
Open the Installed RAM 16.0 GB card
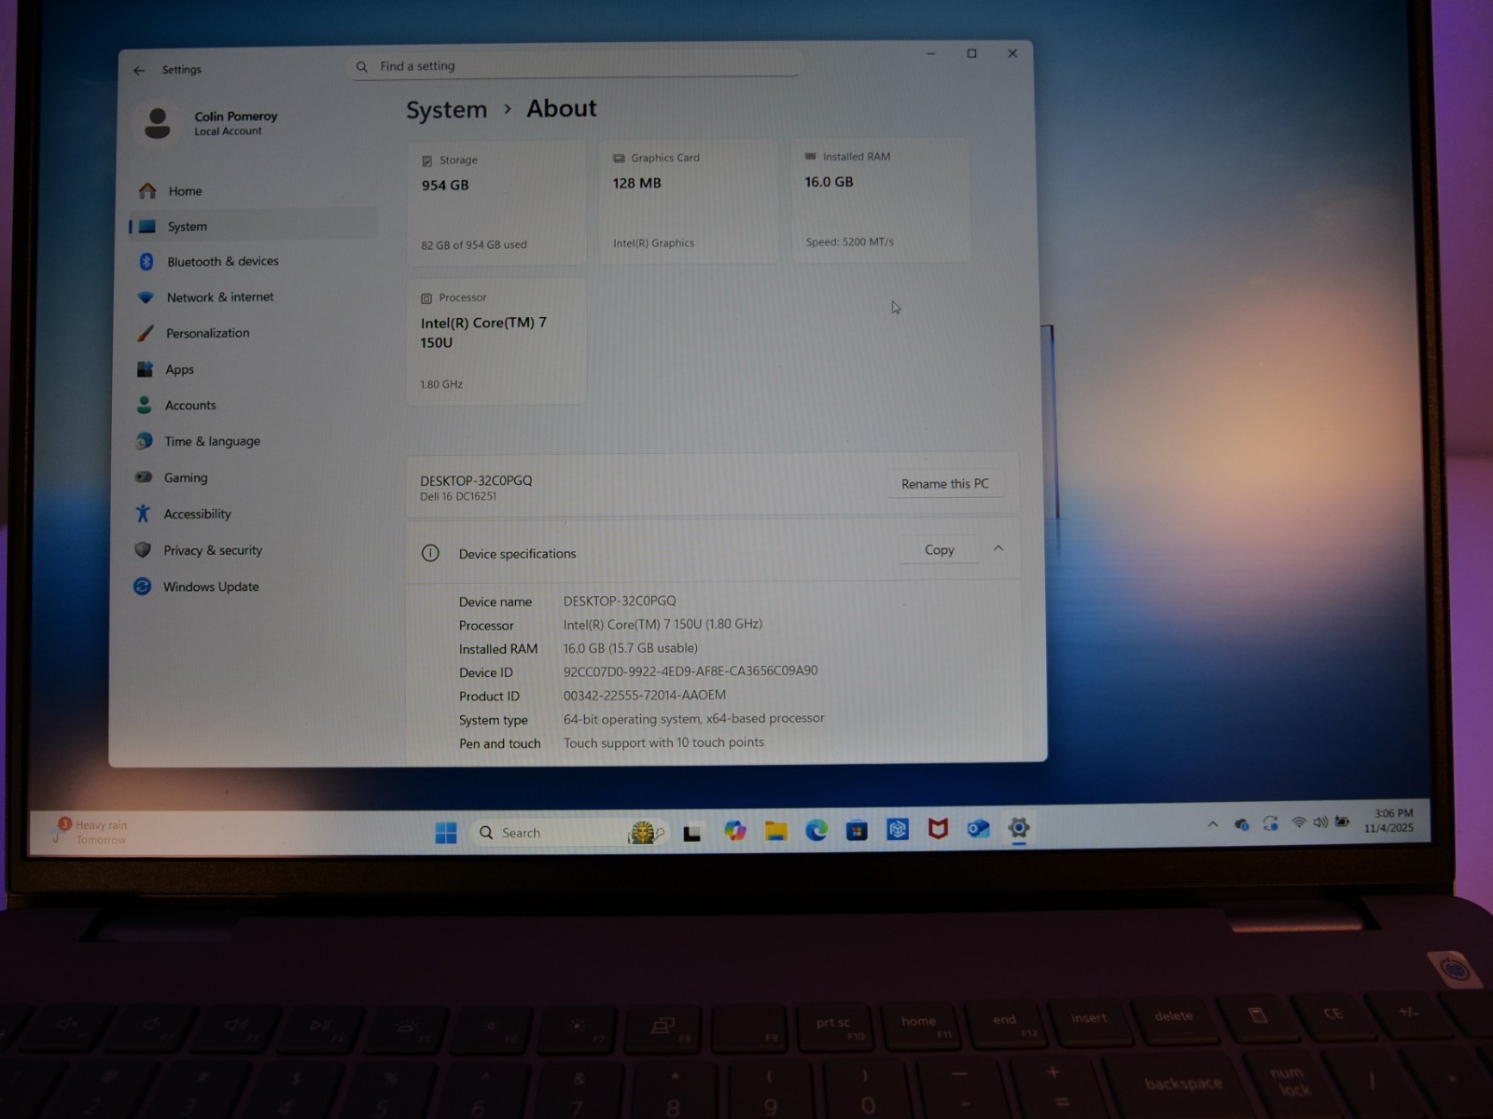[881, 200]
